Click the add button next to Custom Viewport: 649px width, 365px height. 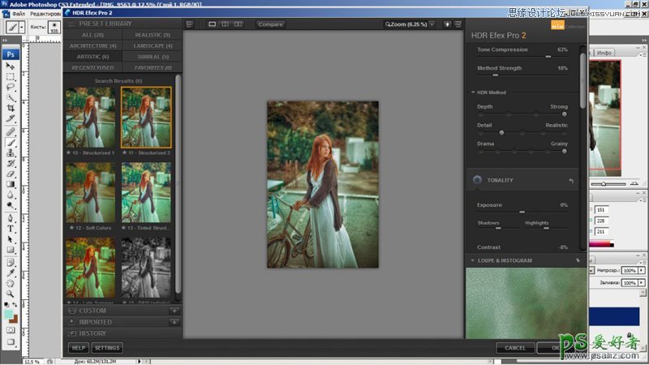[174, 311]
